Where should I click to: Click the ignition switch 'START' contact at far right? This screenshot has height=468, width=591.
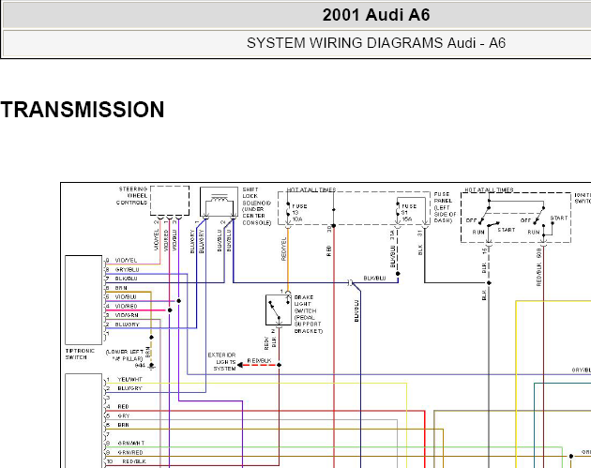click(558, 219)
